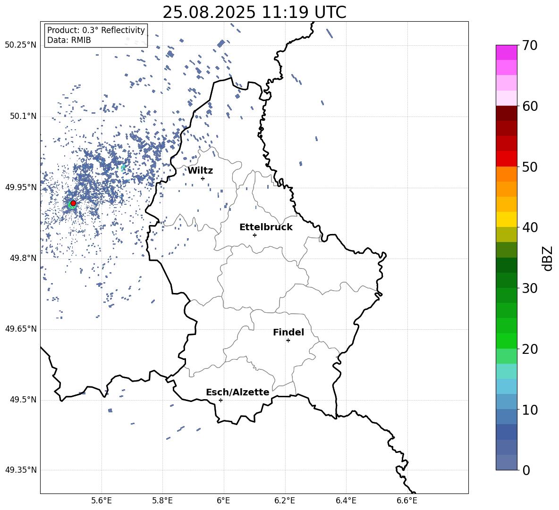Click the colorbar tick label 50
This screenshot has height=510, width=559.
pyautogui.click(x=530, y=167)
